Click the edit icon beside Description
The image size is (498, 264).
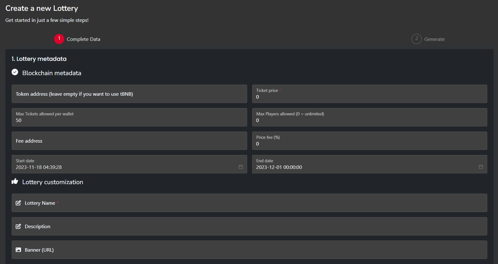pyautogui.click(x=18, y=226)
